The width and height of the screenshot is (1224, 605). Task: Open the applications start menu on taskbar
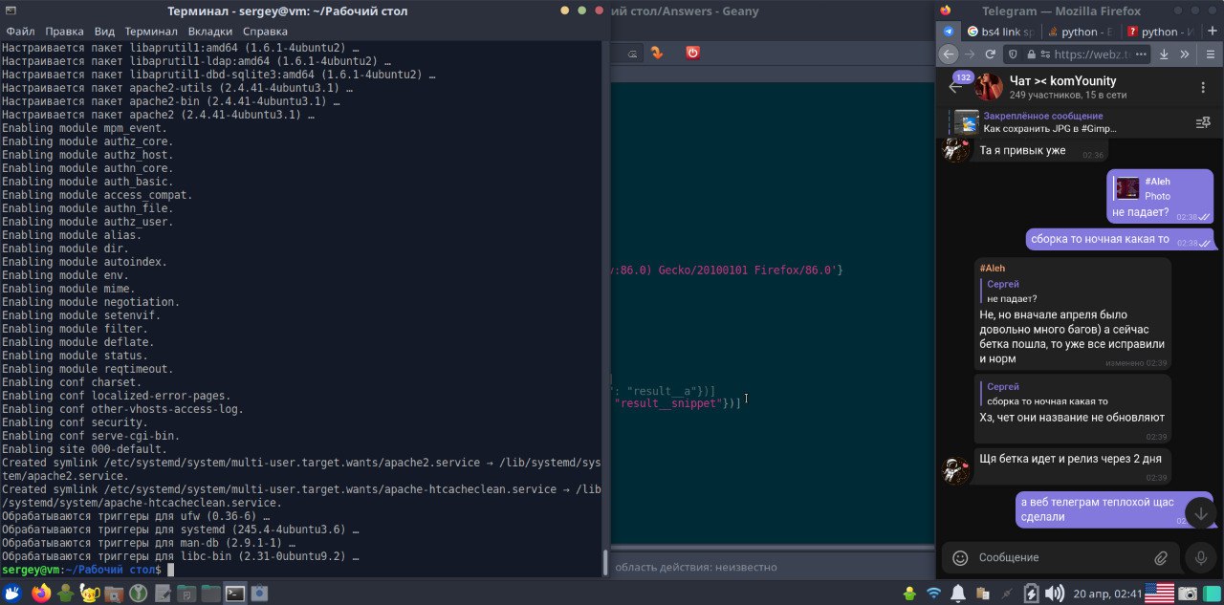pos(13,593)
